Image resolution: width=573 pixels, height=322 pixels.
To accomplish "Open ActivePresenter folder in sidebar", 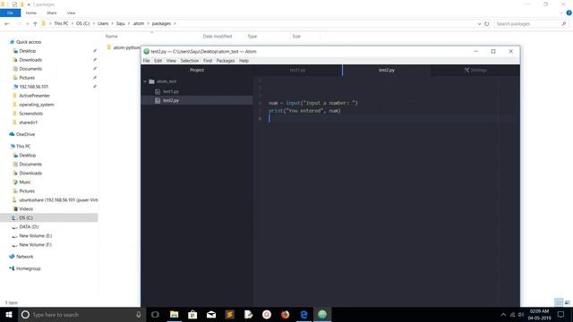I will point(34,96).
